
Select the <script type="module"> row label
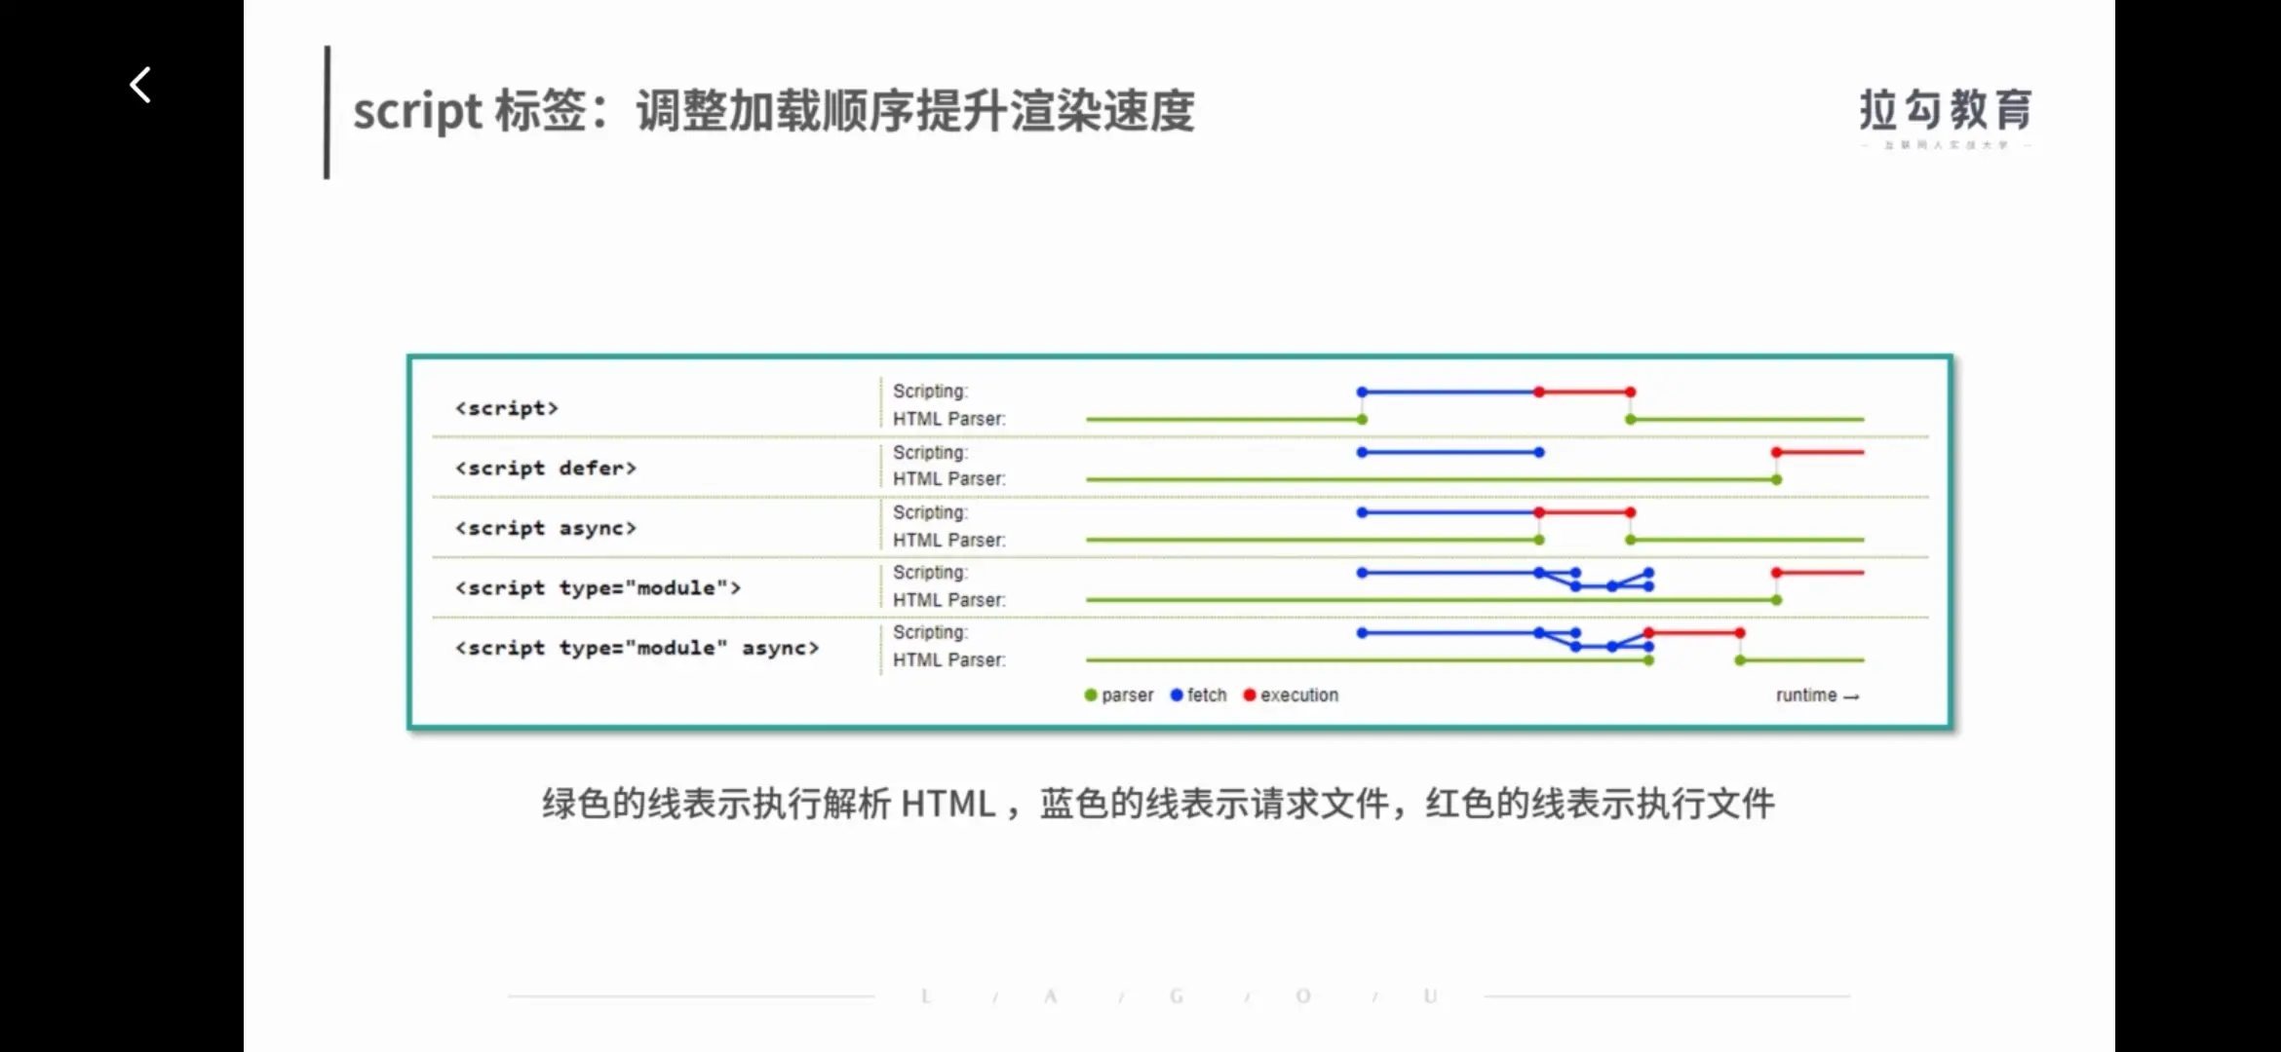click(599, 588)
